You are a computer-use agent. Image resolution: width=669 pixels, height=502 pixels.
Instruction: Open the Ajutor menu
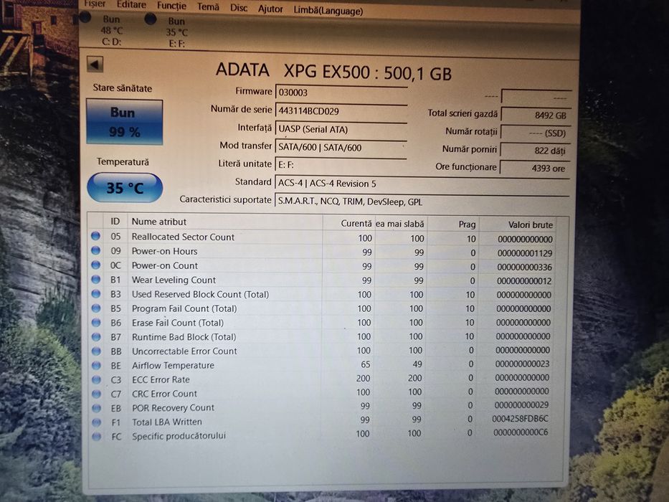coord(270,9)
